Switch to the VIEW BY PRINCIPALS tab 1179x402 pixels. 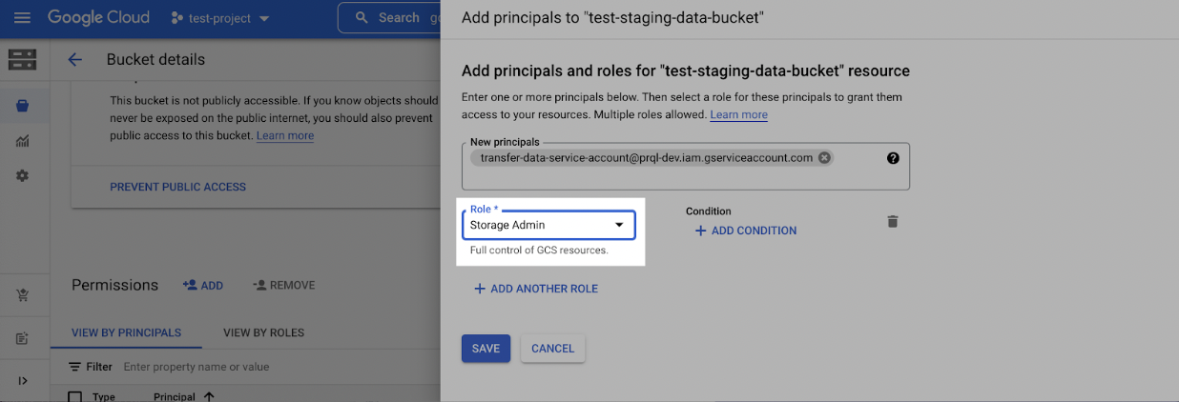tap(127, 332)
